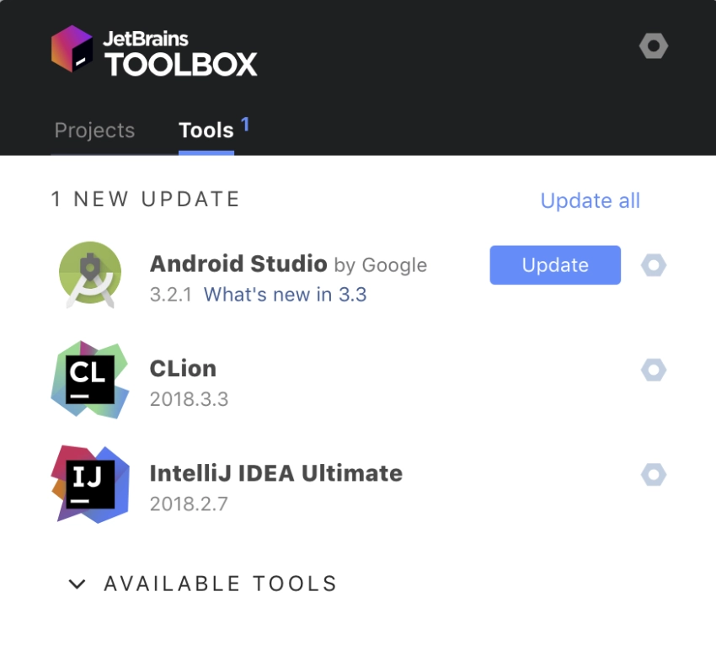Click the IntelliJ IDEA app icon
The width and height of the screenshot is (716, 645).
[90, 484]
